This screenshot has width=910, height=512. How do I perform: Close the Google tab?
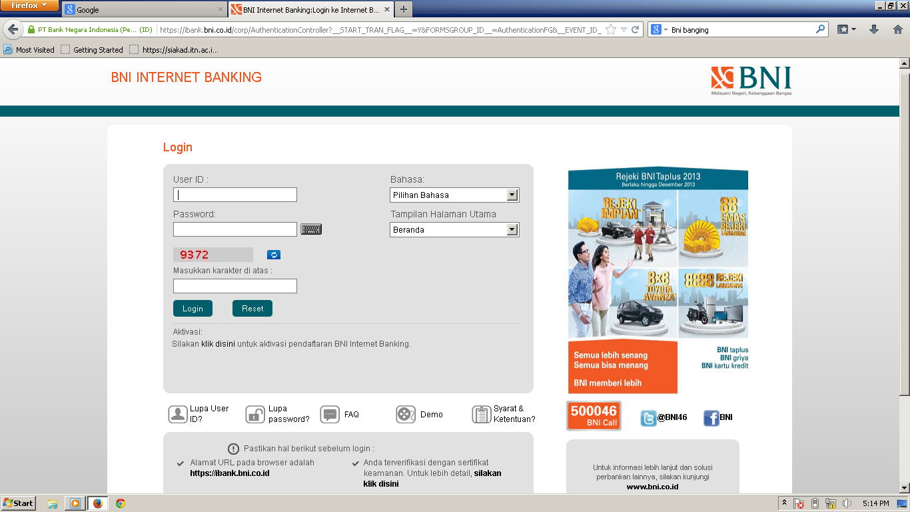pos(221,10)
